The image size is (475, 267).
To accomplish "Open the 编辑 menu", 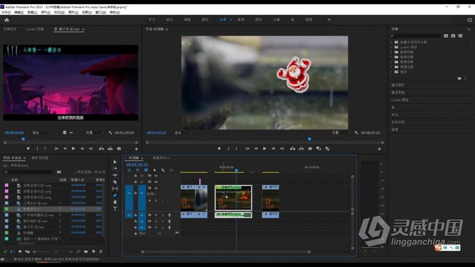I will [x=19, y=12].
